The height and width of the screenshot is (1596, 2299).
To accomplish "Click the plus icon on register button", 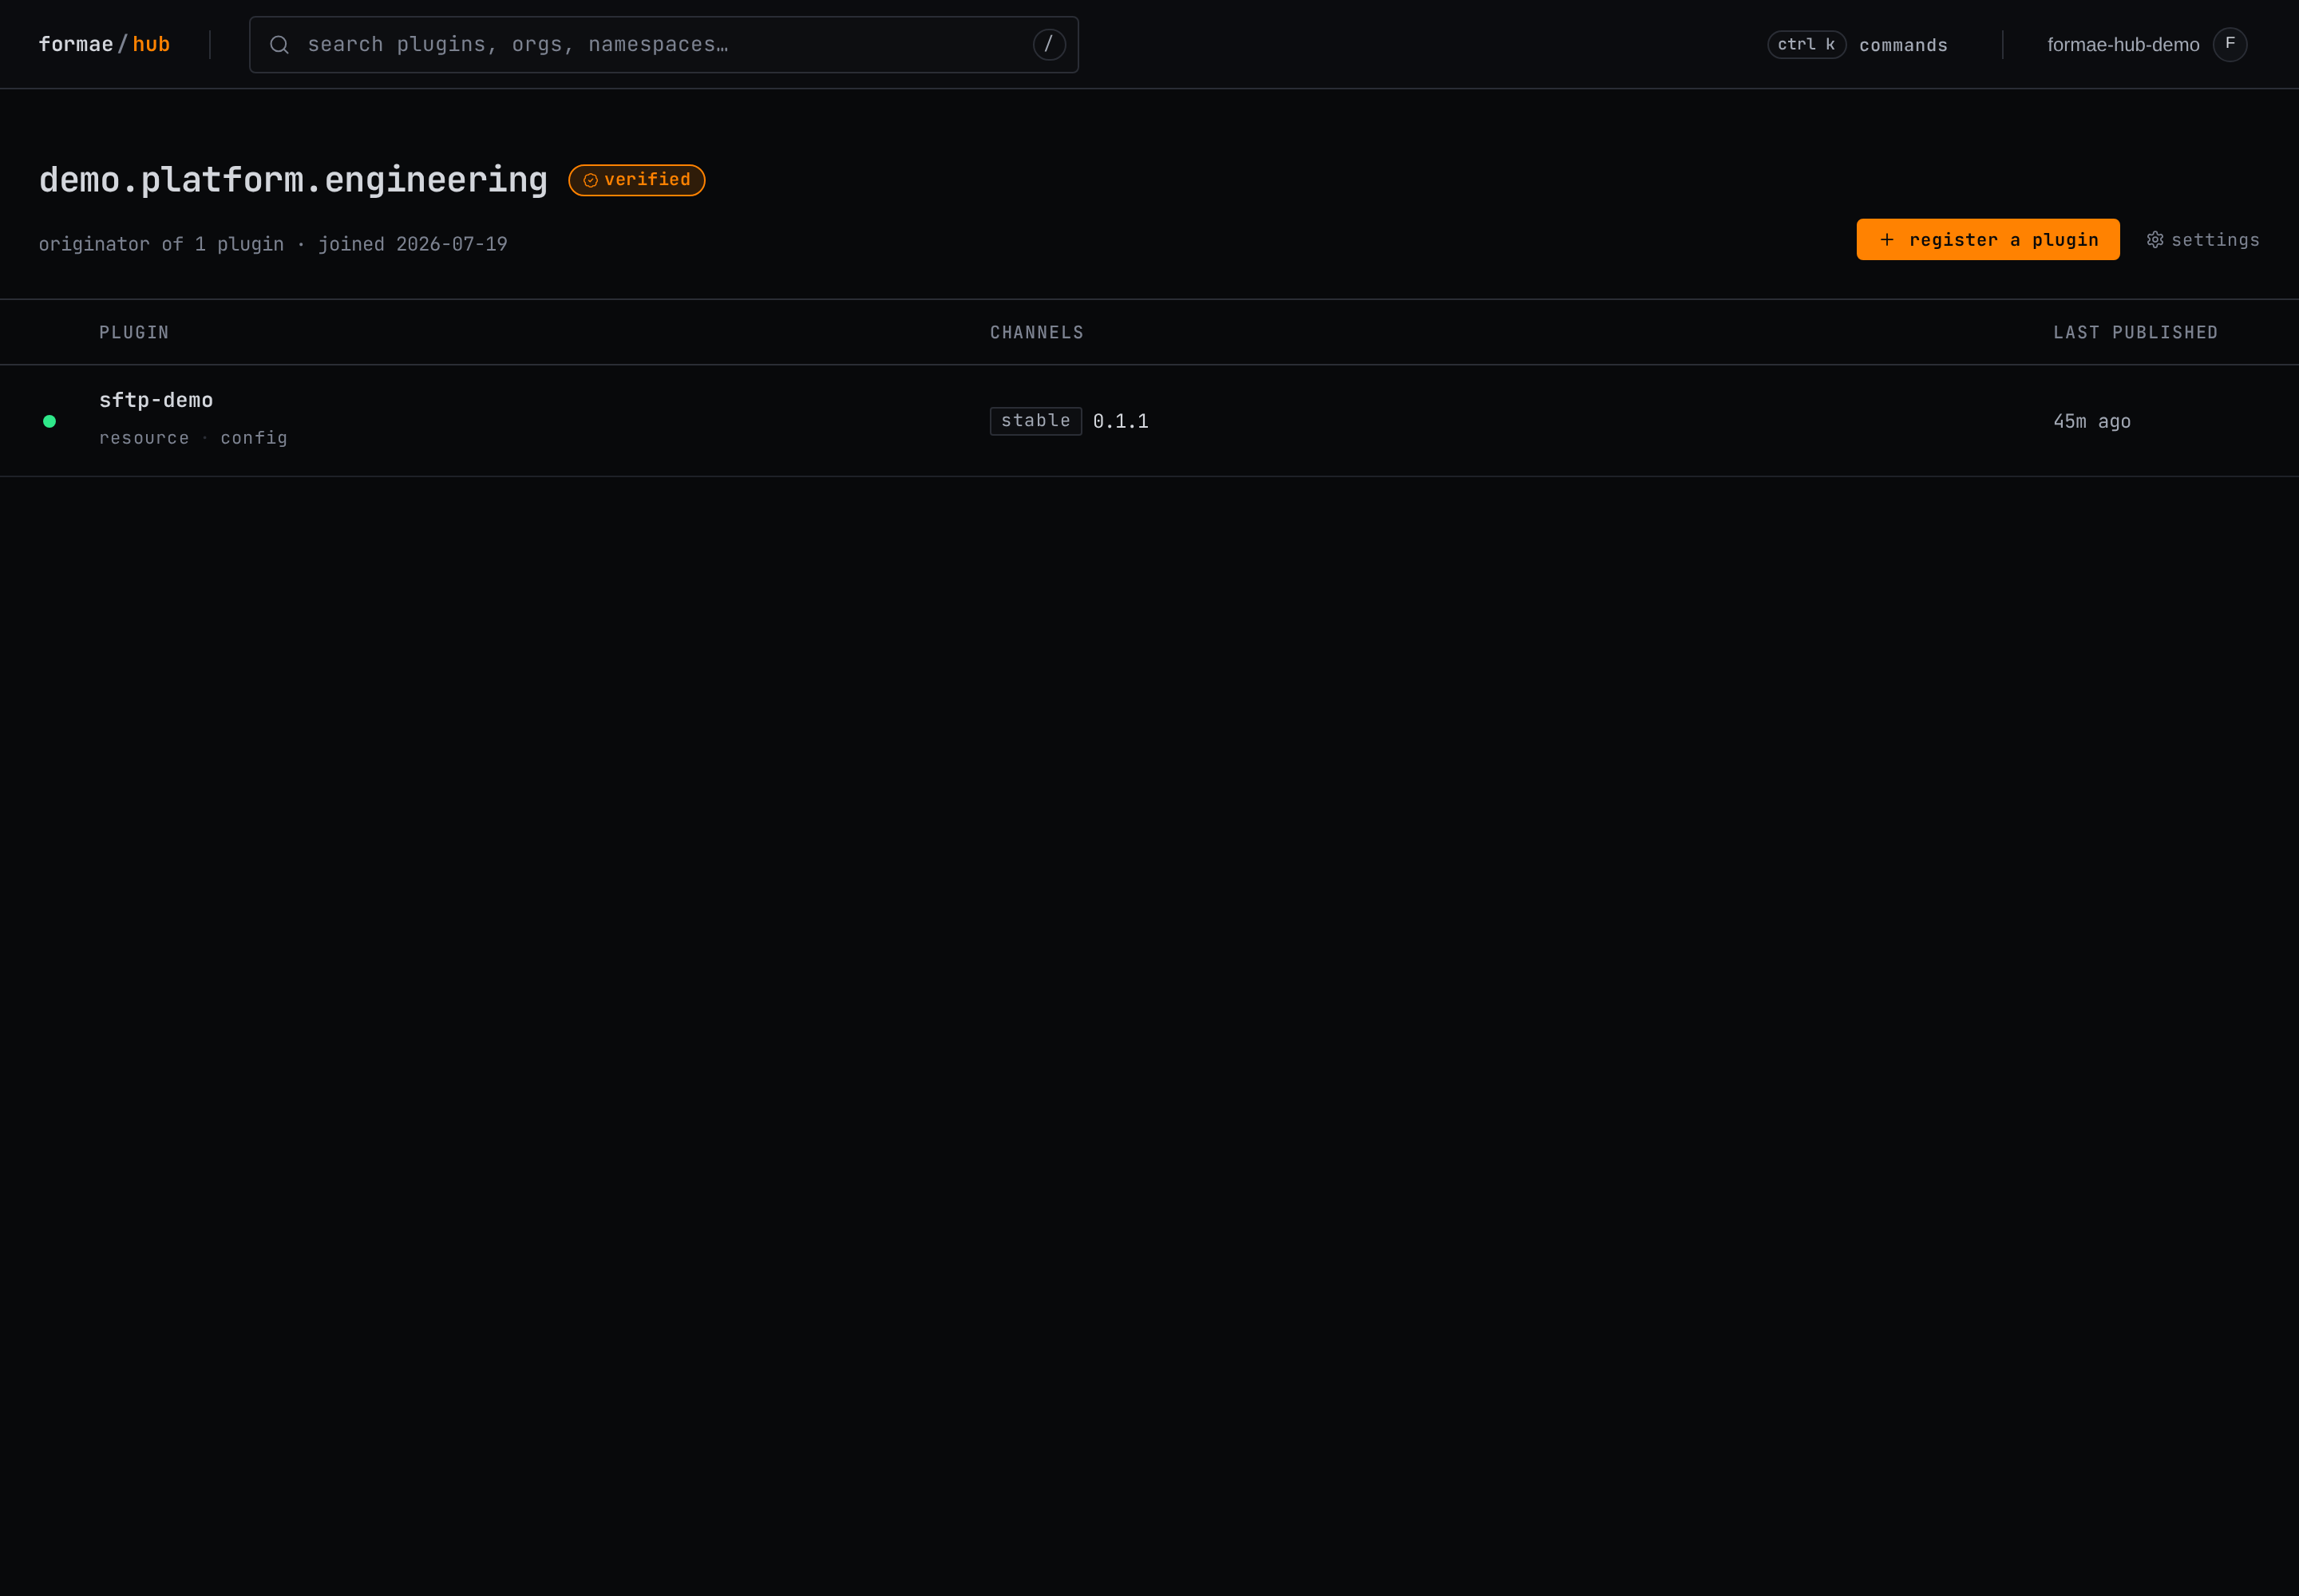I will pos(1885,240).
